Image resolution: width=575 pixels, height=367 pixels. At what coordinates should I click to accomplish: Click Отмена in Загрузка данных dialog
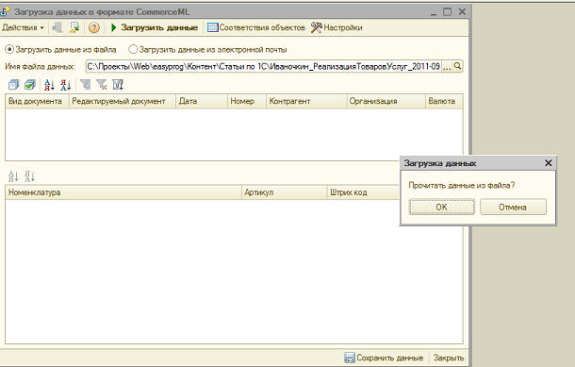click(x=513, y=207)
